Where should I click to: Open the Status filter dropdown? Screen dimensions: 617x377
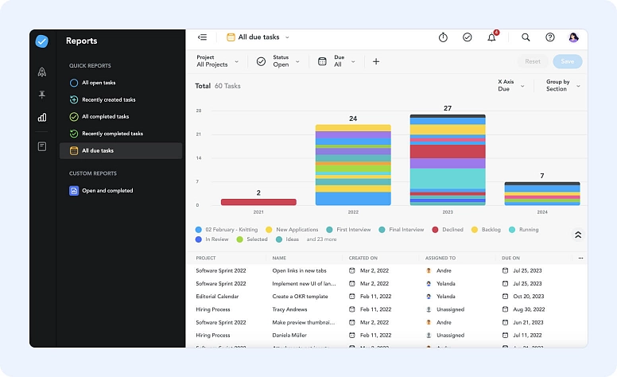pyautogui.click(x=278, y=61)
